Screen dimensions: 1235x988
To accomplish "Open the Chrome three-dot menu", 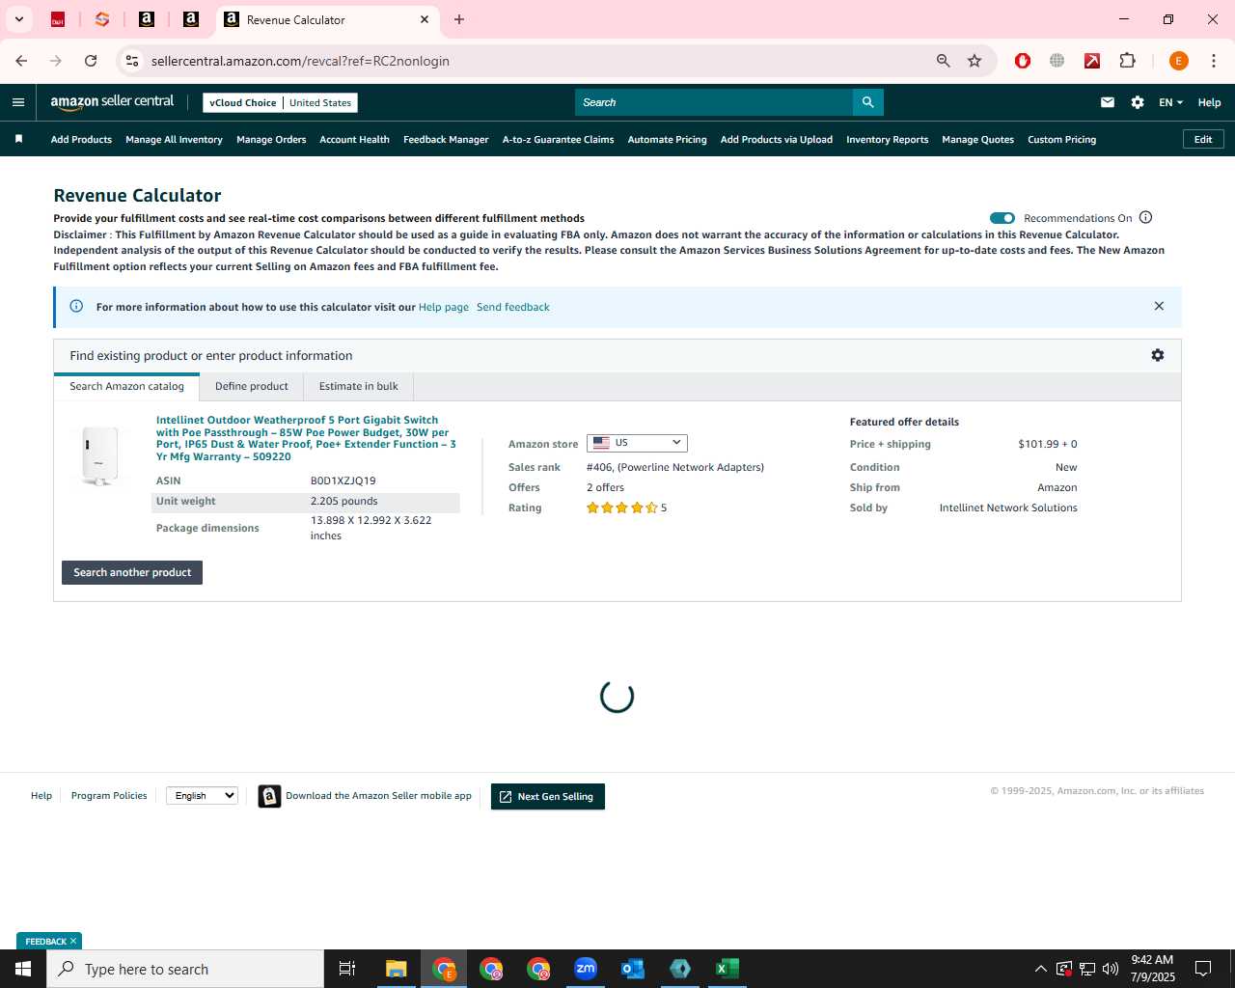I will coord(1214,61).
